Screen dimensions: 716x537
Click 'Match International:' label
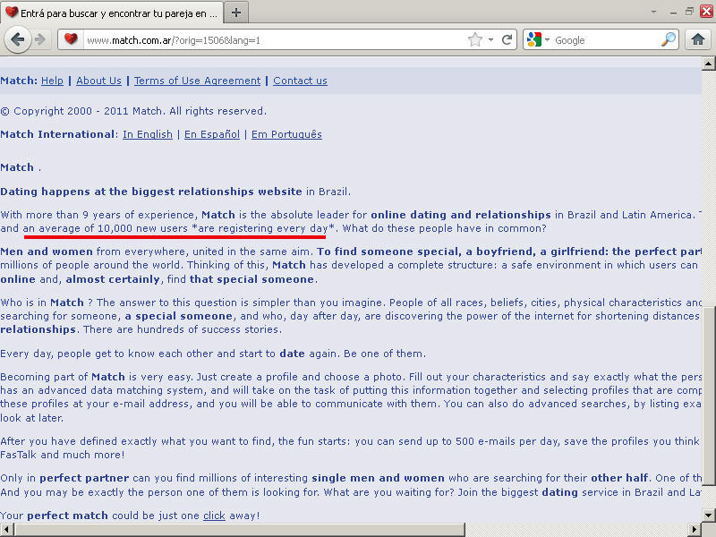[58, 134]
